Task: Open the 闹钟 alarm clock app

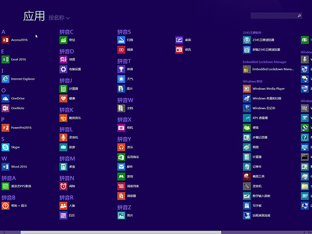Action: [x=67, y=186]
